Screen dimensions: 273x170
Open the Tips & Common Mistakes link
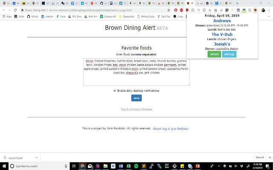click(136, 109)
